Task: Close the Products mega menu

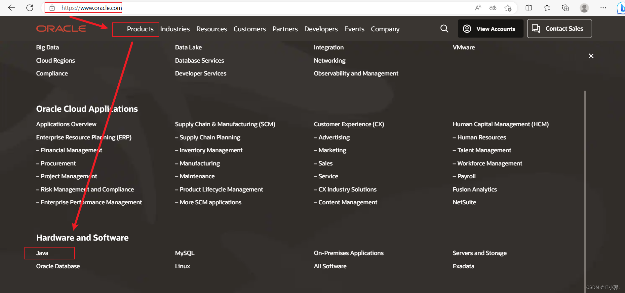Action: pyautogui.click(x=591, y=56)
